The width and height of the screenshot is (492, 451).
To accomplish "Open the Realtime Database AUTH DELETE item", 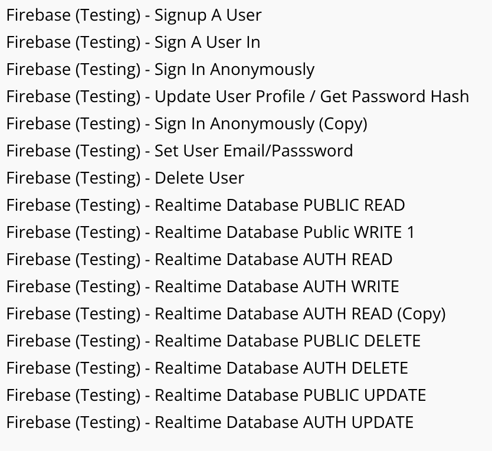I will 207,368.
